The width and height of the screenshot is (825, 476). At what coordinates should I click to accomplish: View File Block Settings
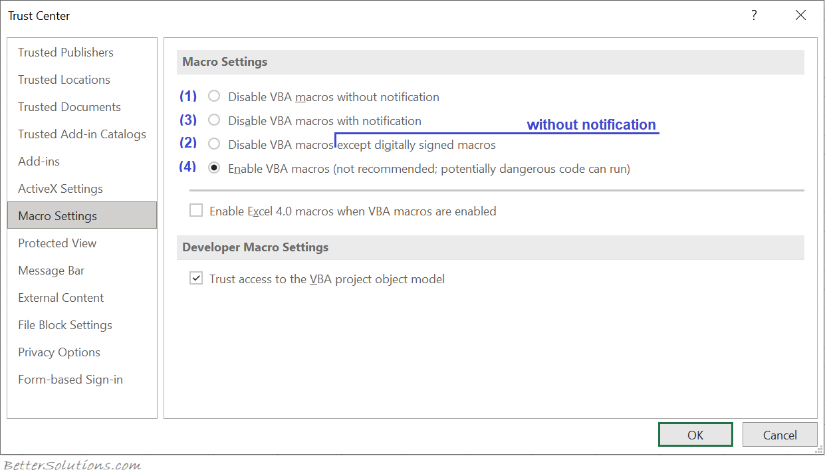pos(64,324)
